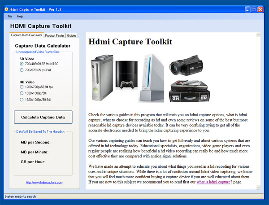Click the PlayStation 3 console image

click(x=126, y=74)
